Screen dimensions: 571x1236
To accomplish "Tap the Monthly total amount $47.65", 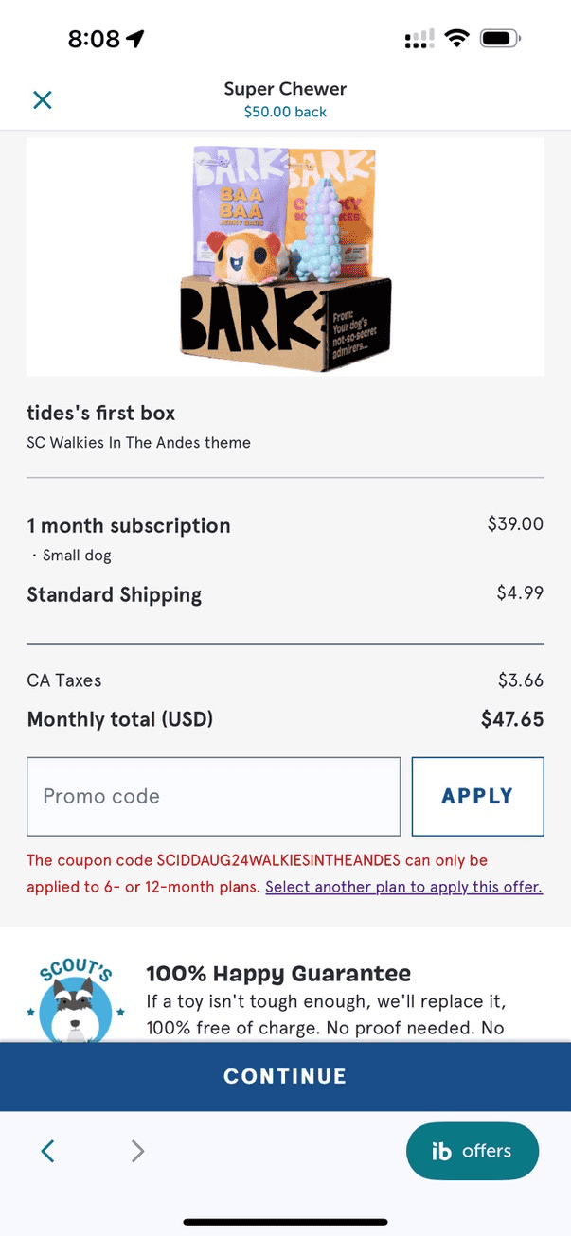I will pos(511,719).
